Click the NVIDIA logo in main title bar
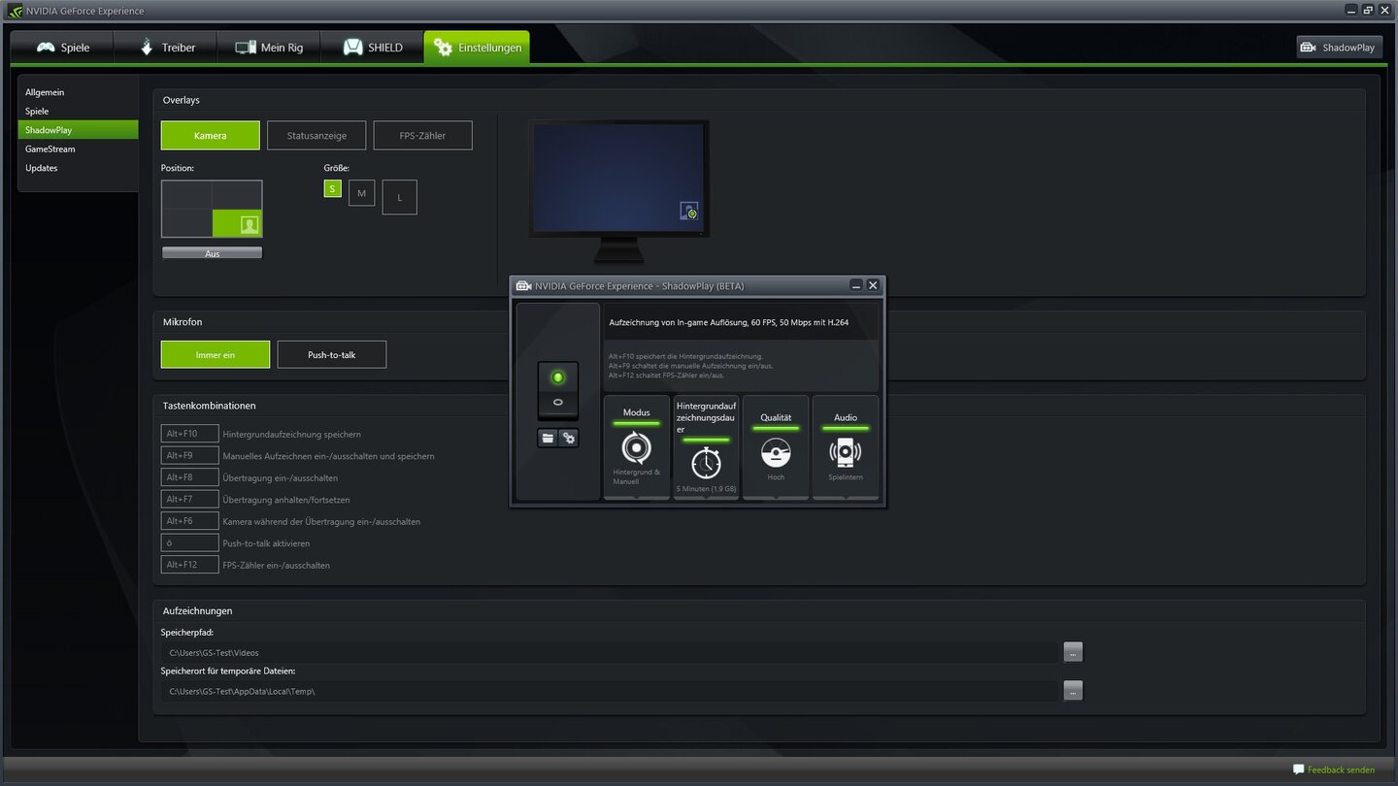Screen dimensions: 1398x786 pyautogui.click(x=15, y=11)
